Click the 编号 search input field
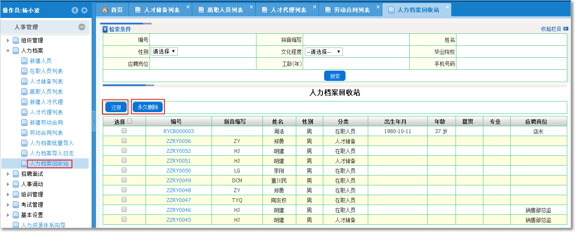The height and width of the screenshot is (232, 575). coord(203,40)
